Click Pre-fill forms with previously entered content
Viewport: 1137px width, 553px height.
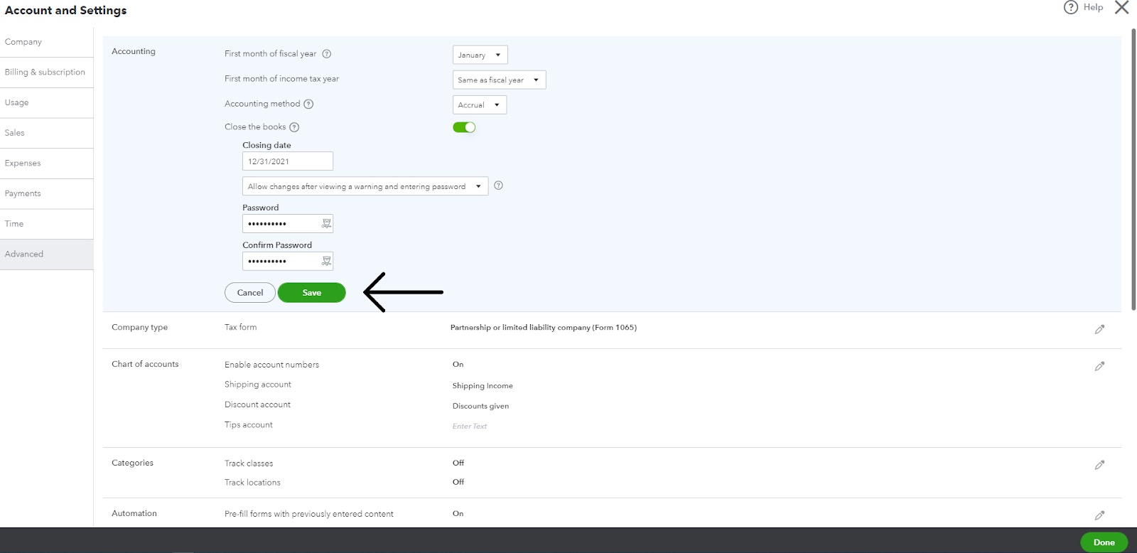click(x=309, y=514)
